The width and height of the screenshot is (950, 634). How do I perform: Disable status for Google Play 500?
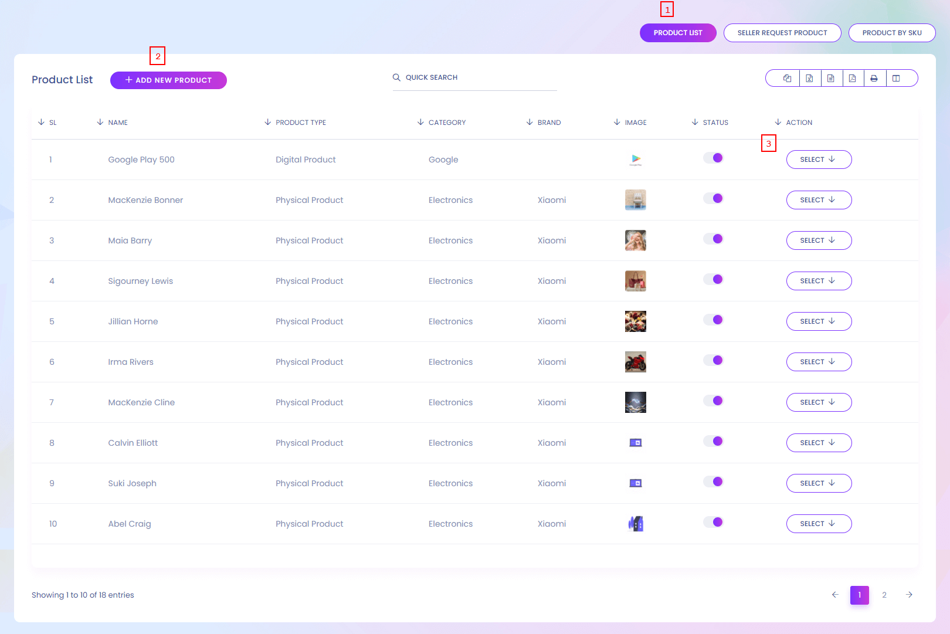714,158
